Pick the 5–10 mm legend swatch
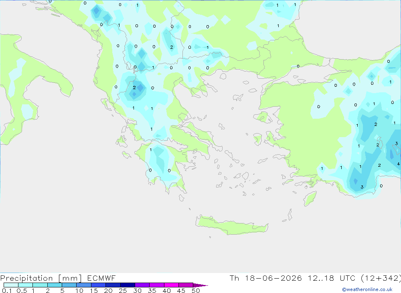Image resolution: width=401 pixels, height=293 pixels. pyautogui.click(x=69, y=285)
